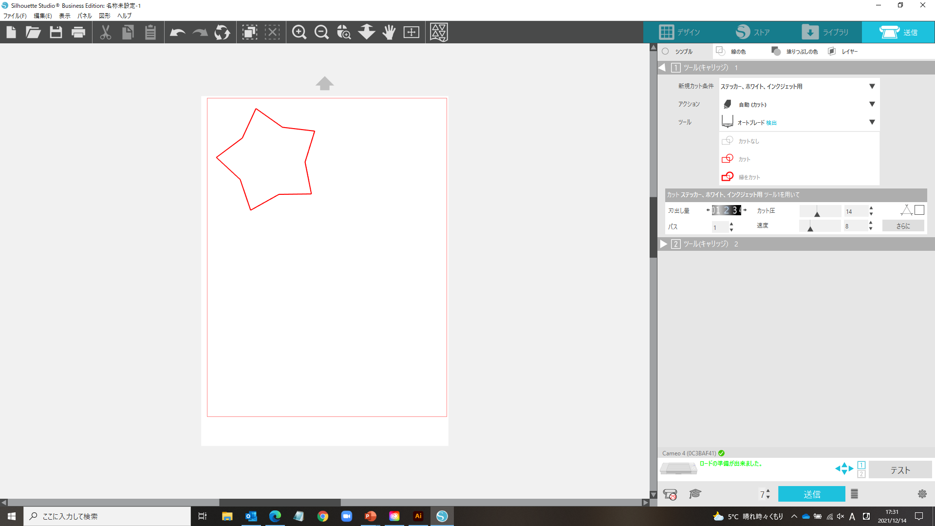Click the Silhouette pattern bookmark toolbar icon

pyautogui.click(x=439, y=32)
